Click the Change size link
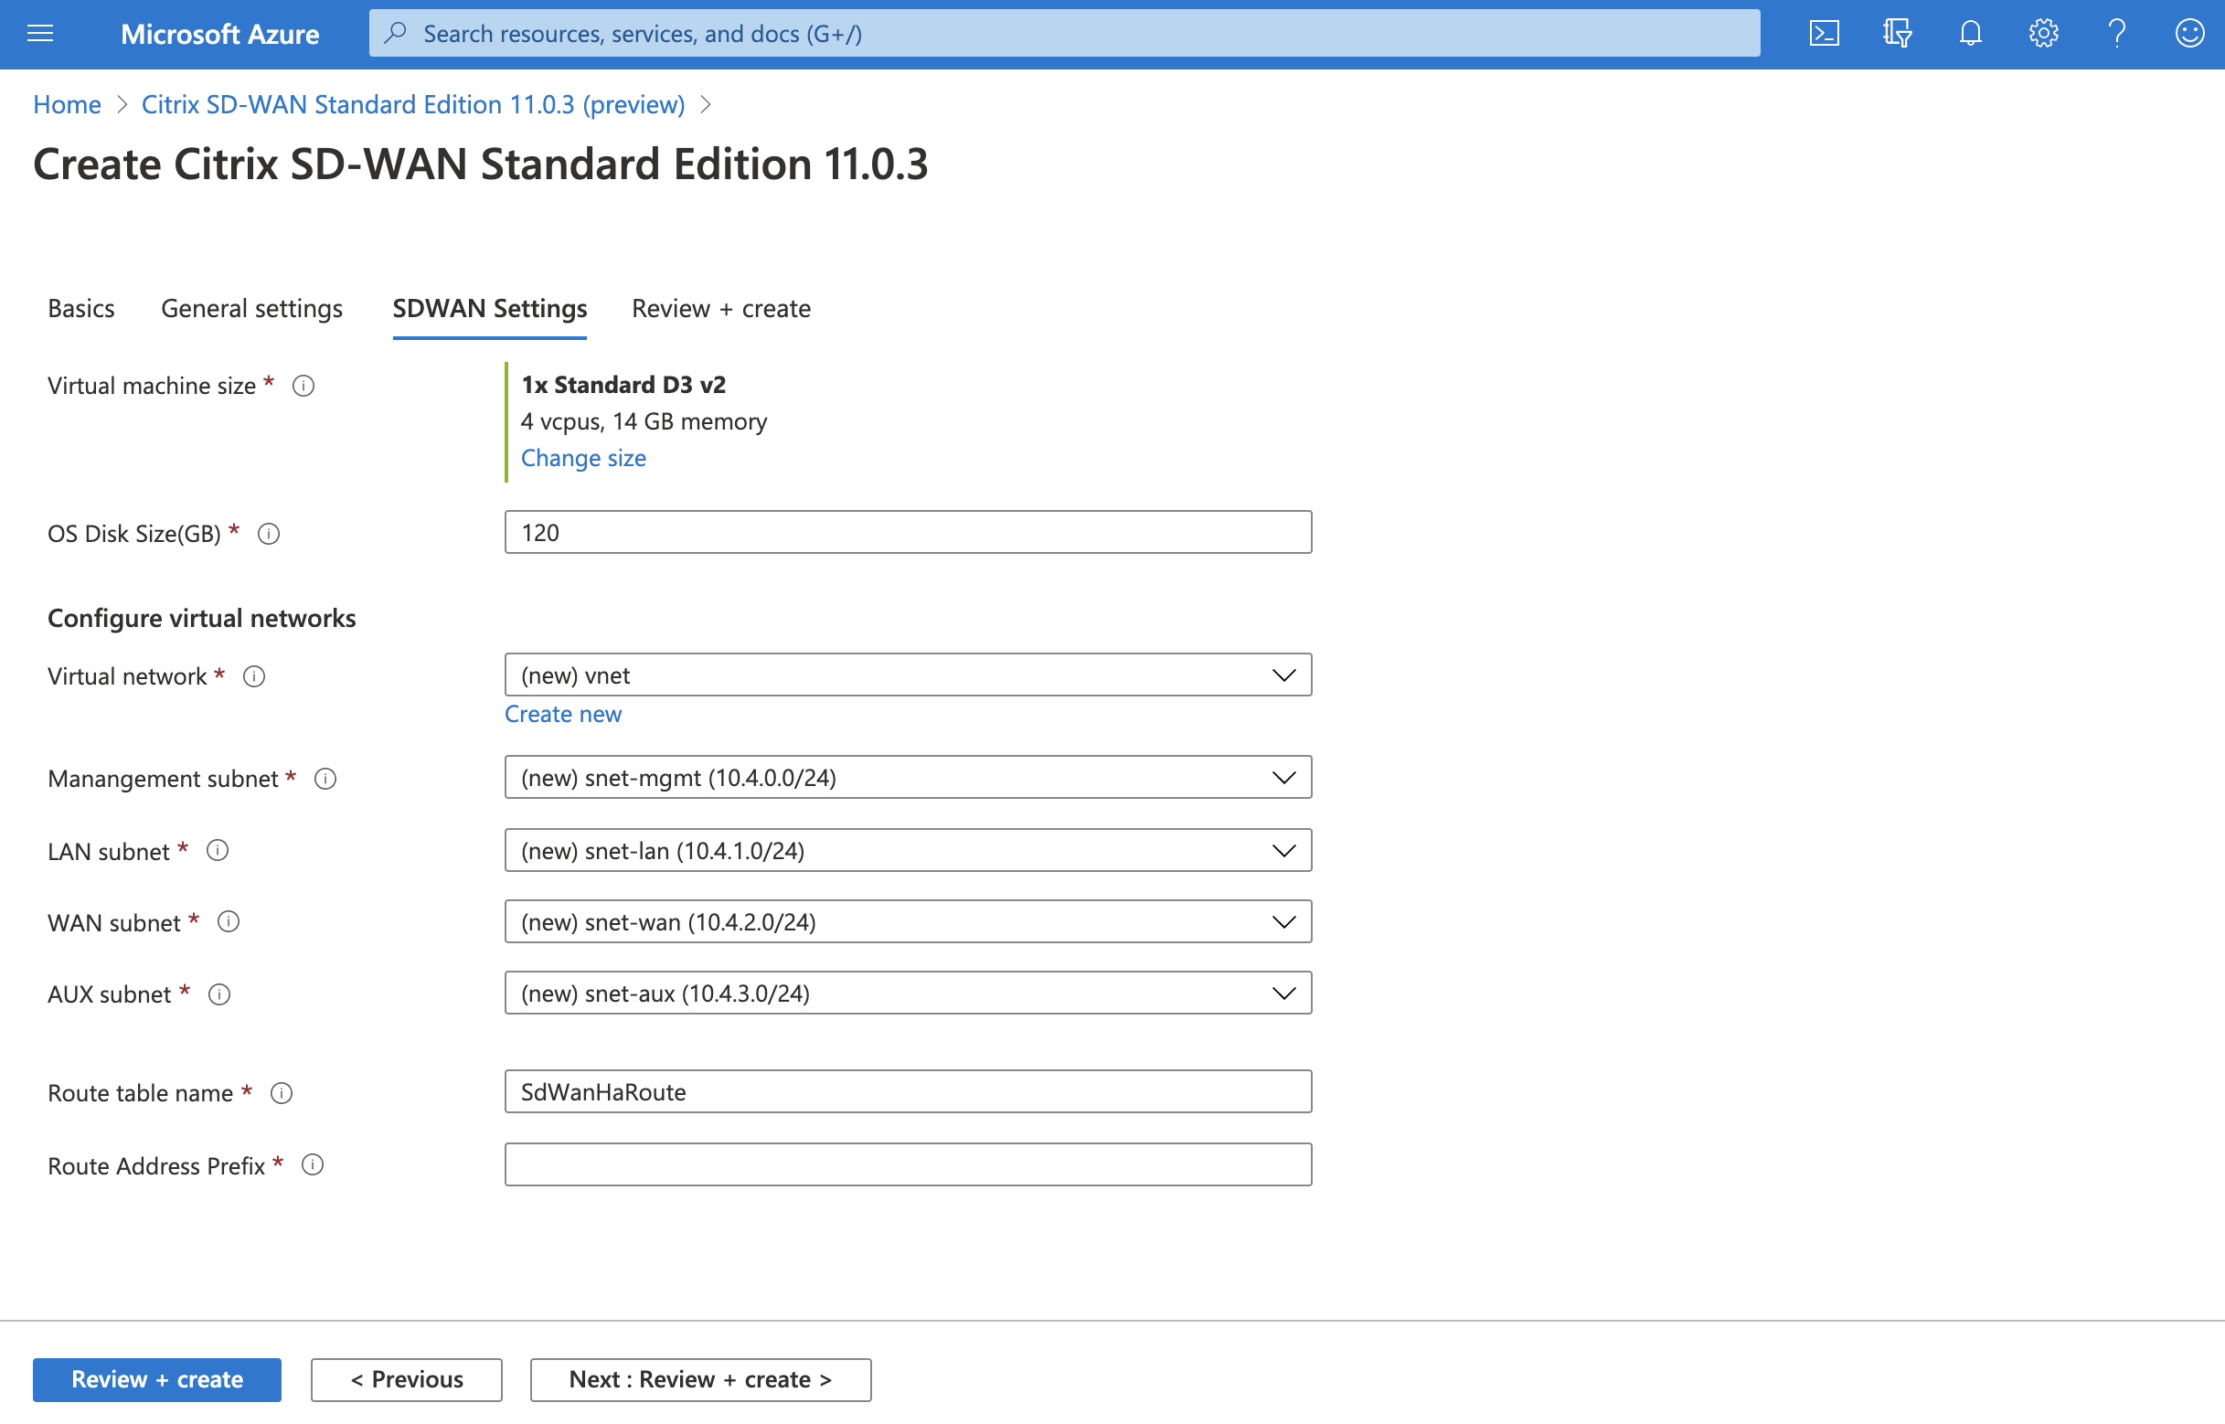 (x=582, y=456)
